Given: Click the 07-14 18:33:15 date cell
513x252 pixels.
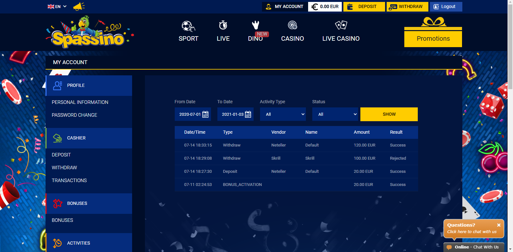Looking at the screenshot, I should [x=198, y=145].
